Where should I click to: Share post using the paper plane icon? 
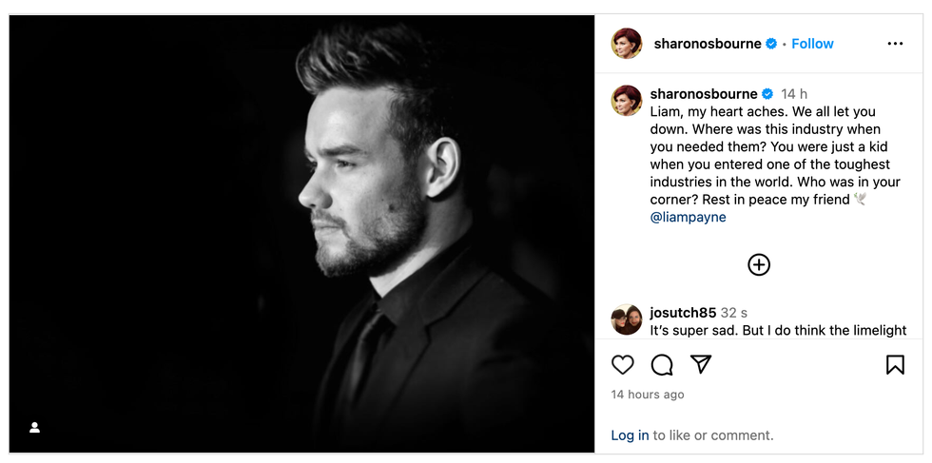701,364
